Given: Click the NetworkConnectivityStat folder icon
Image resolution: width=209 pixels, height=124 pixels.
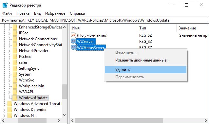Looking at the screenshot, I should pyautogui.click(x=15, y=45).
